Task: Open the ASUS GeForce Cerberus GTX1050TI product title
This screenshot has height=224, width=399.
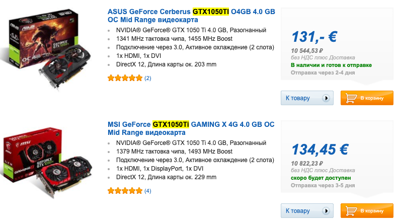Action: (191, 16)
